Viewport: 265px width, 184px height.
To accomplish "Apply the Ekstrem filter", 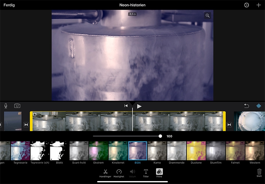I will coord(98,151).
